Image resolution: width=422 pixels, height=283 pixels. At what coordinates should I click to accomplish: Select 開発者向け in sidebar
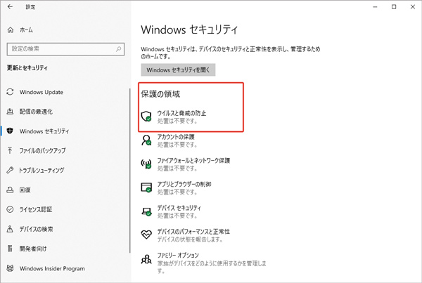point(33,249)
